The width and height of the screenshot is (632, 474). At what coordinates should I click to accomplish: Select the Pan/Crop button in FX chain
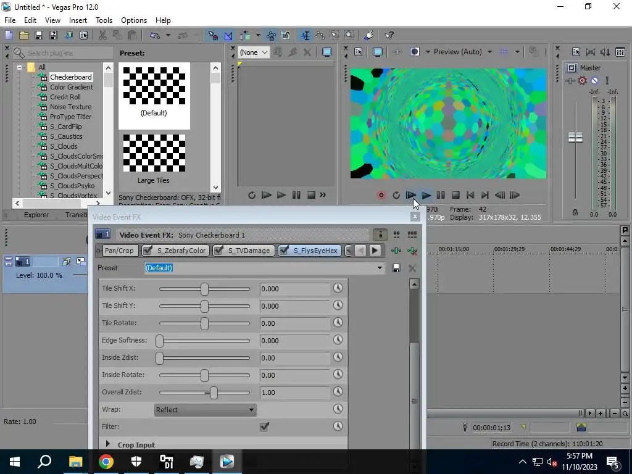pyautogui.click(x=119, y=251)
